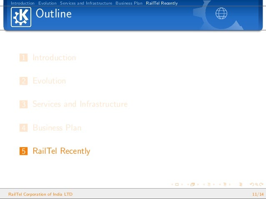
Task: Click the 11/14 page counter
Action: click(x=258, y=194)
